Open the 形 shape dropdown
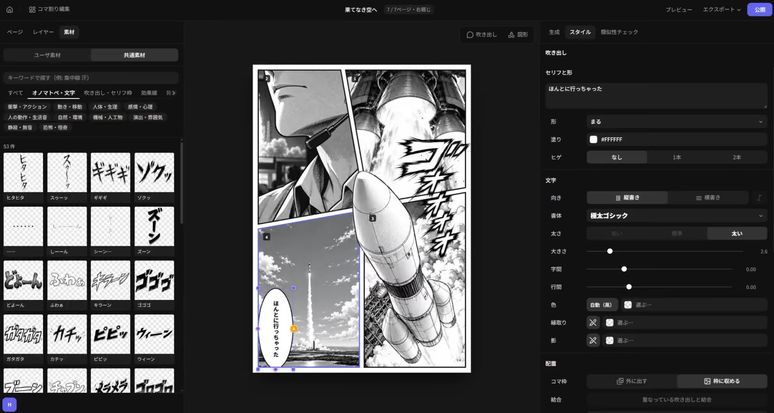774x413 pixels. [x=677, y=122]
